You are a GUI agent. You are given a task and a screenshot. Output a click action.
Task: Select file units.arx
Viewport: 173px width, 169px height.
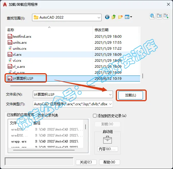tap(20, 43)
